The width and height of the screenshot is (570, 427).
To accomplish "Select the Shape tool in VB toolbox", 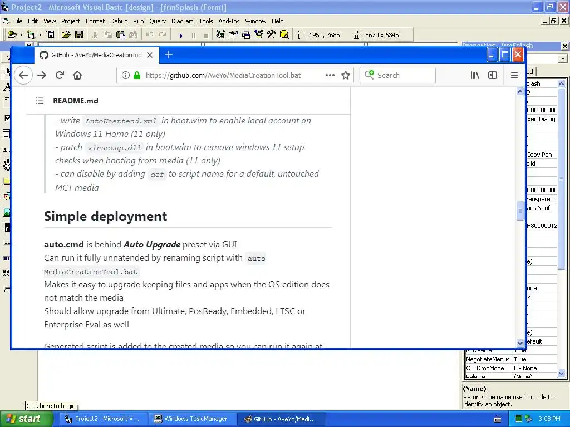I will [x=6, y=196].
